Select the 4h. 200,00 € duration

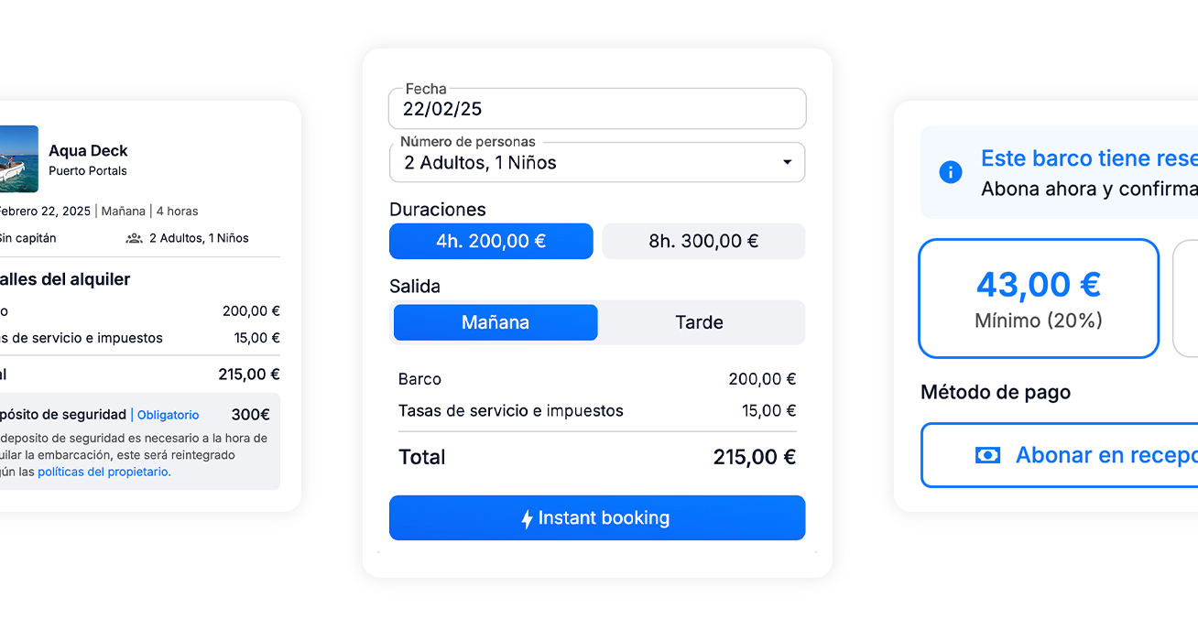coord(491,241)
